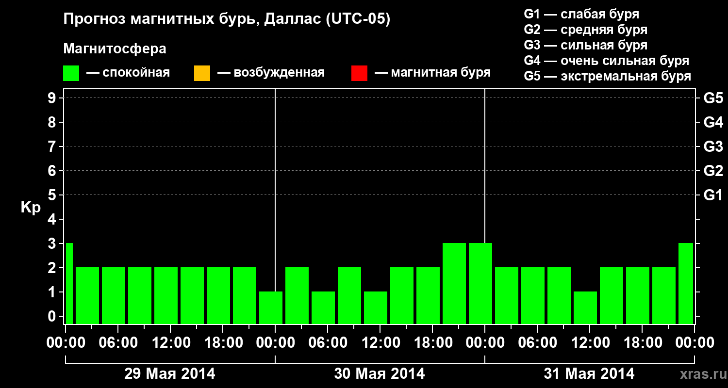This screenshot has height=388, width=728.
Task: Select the chart title 'Прогноз магнитных бурь, Даллас (UTC-05)'
Action: coord(227,19)
